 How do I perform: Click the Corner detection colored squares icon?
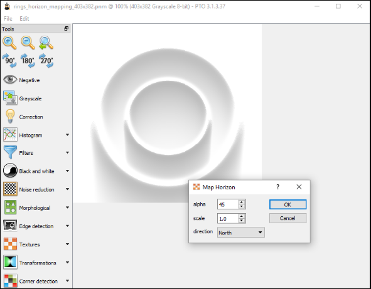click(x=10, y=280)
